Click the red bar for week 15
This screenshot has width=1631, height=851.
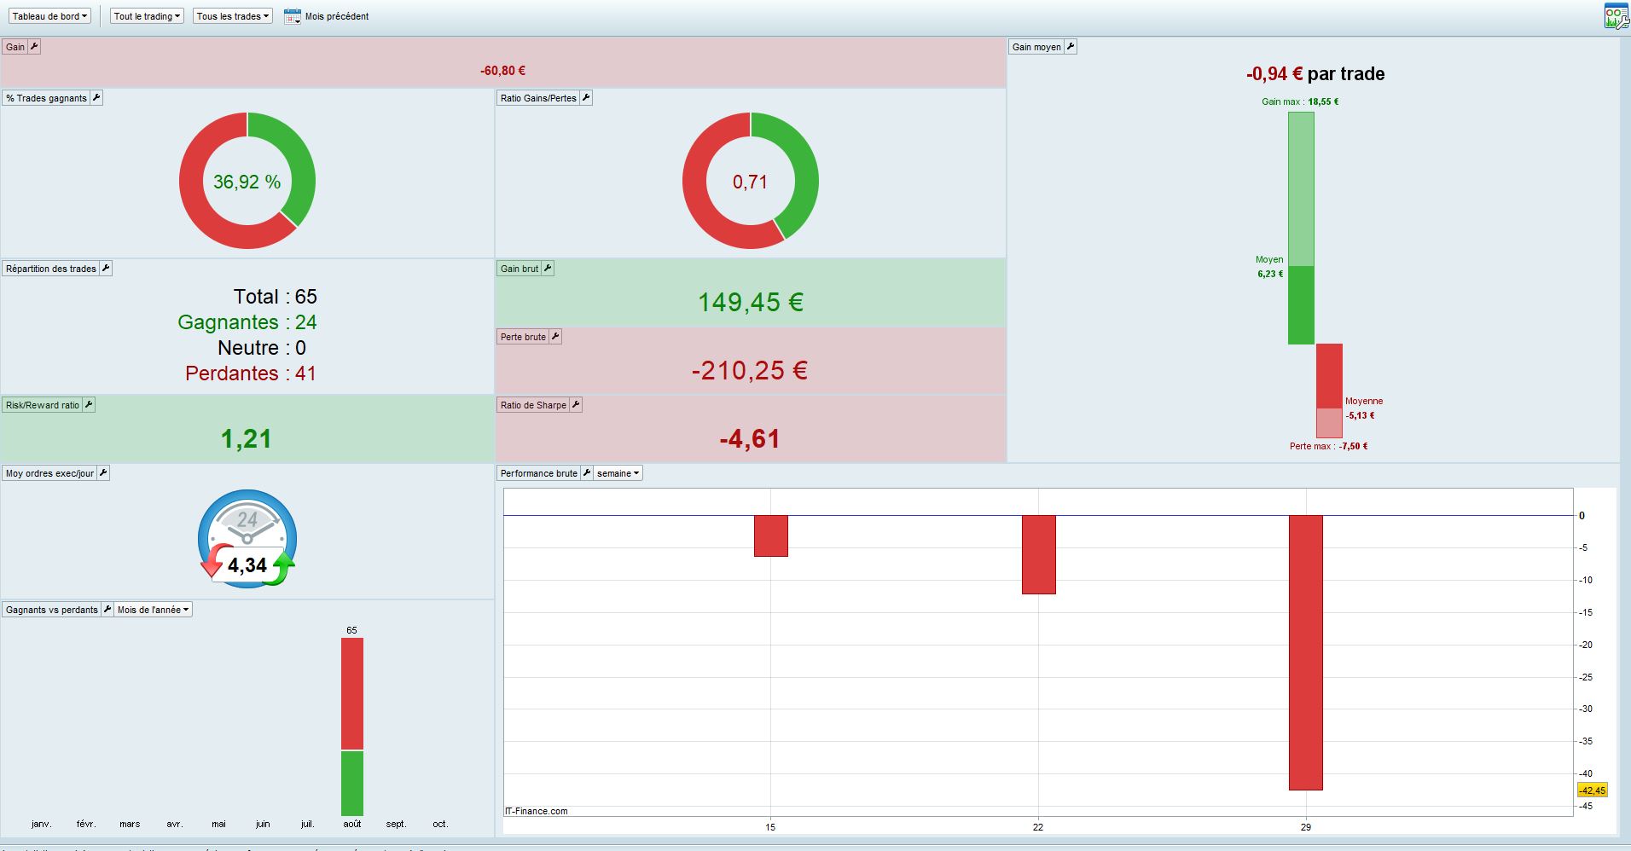click(x=771, y=536)
